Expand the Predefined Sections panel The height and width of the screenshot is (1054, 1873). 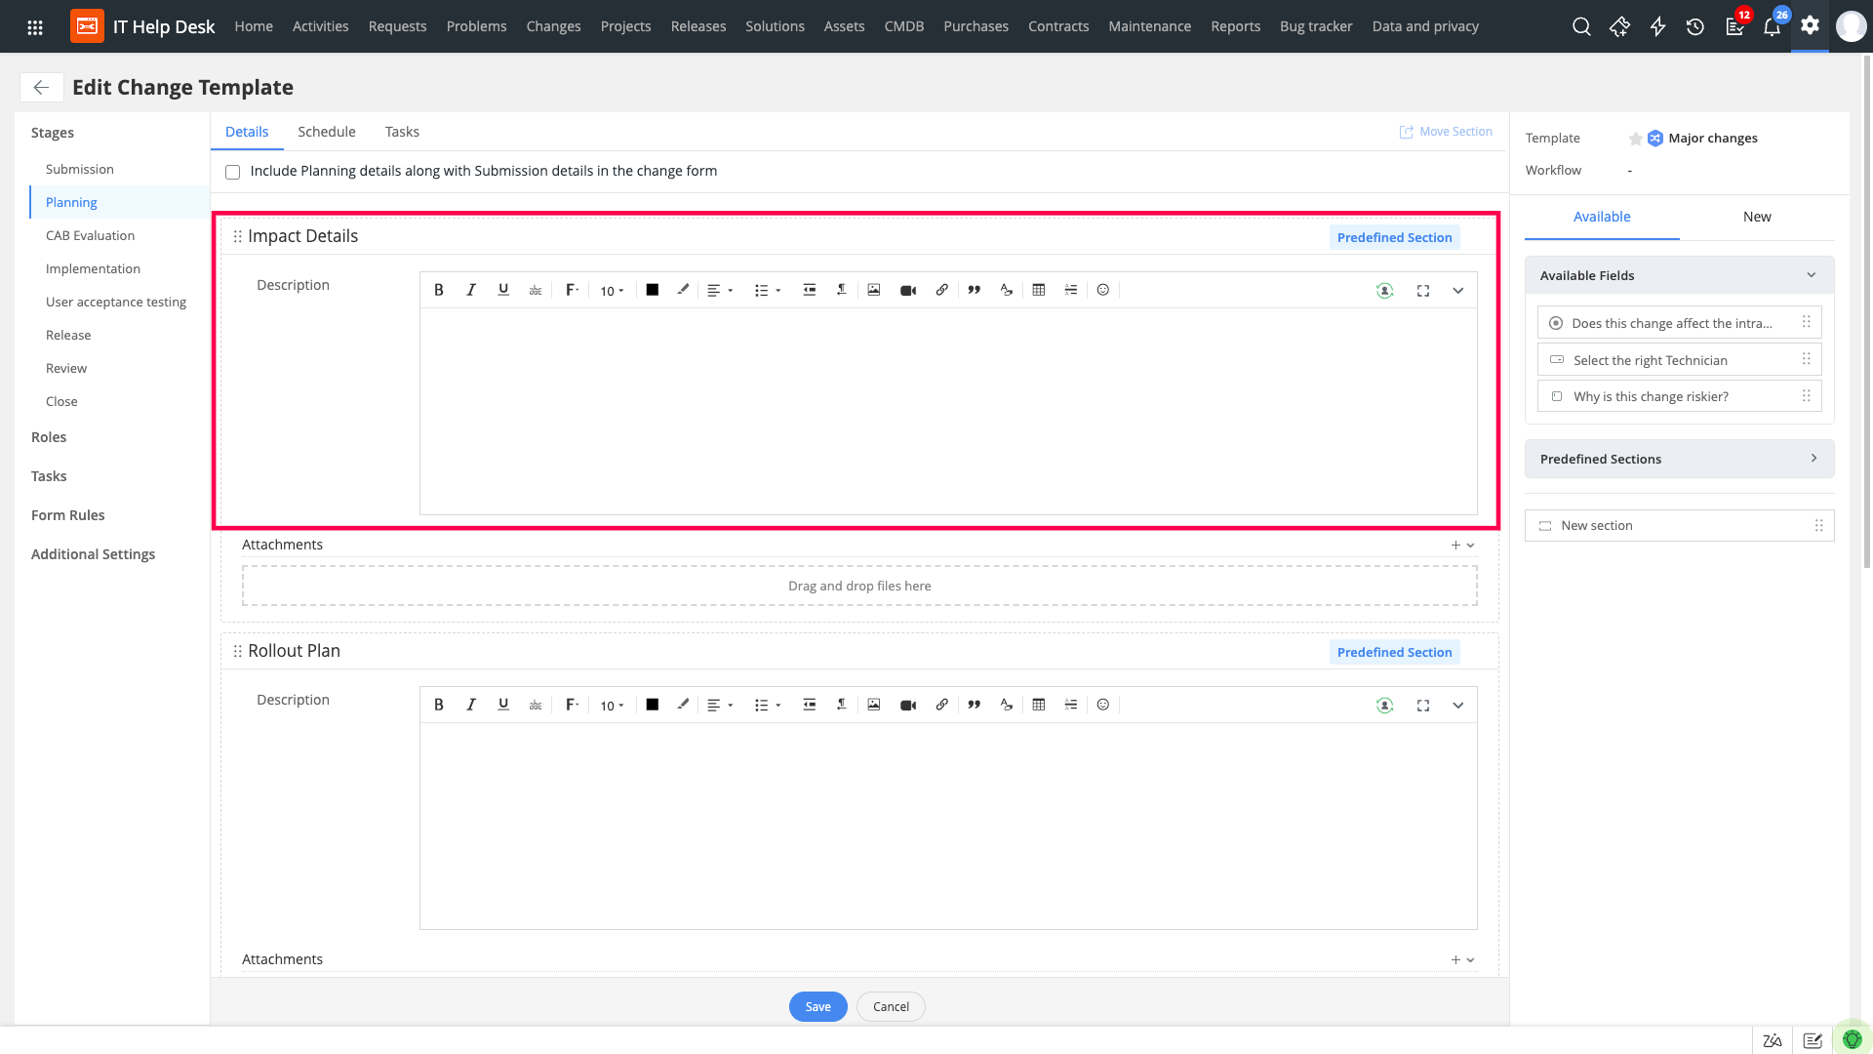pos(1813,459)
